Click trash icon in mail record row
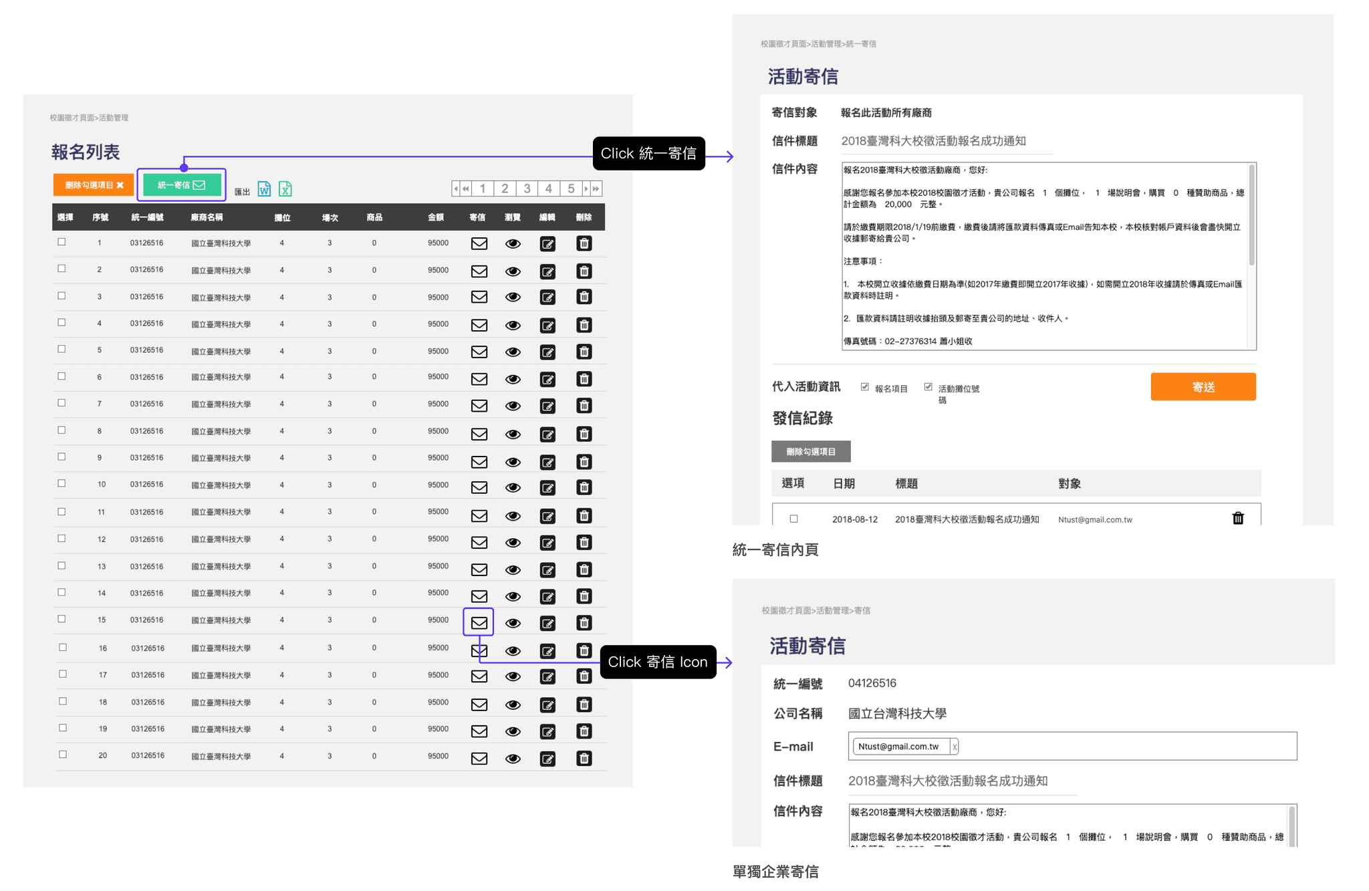Image resolution: width=1369 pixels, height=891 pixels. pos(1237,519)
